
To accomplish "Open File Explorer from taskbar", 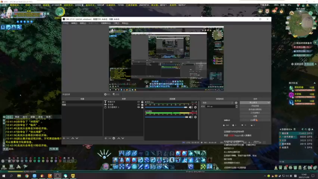I will 19,176.
